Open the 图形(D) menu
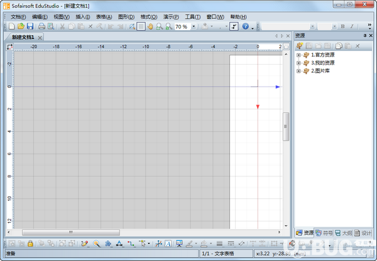This screenshot has width=377, height=261. (x=126, y=17)
